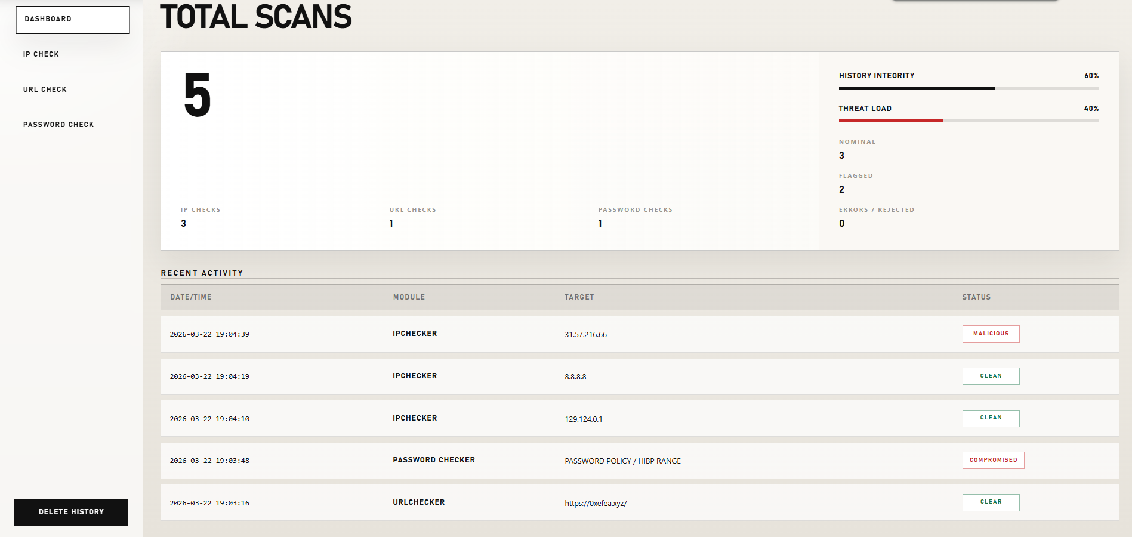
Task: Click IPCHECKER in the 31.57.216.66 row
Action: coord(415,334)
